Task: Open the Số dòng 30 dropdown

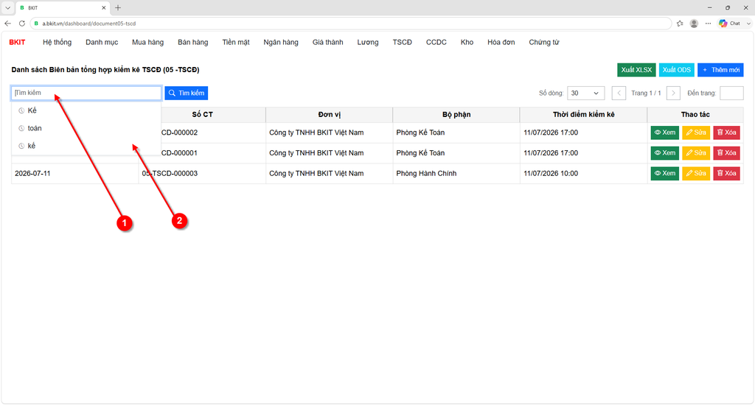Action: pyautogui.click(x=585, y=93)
